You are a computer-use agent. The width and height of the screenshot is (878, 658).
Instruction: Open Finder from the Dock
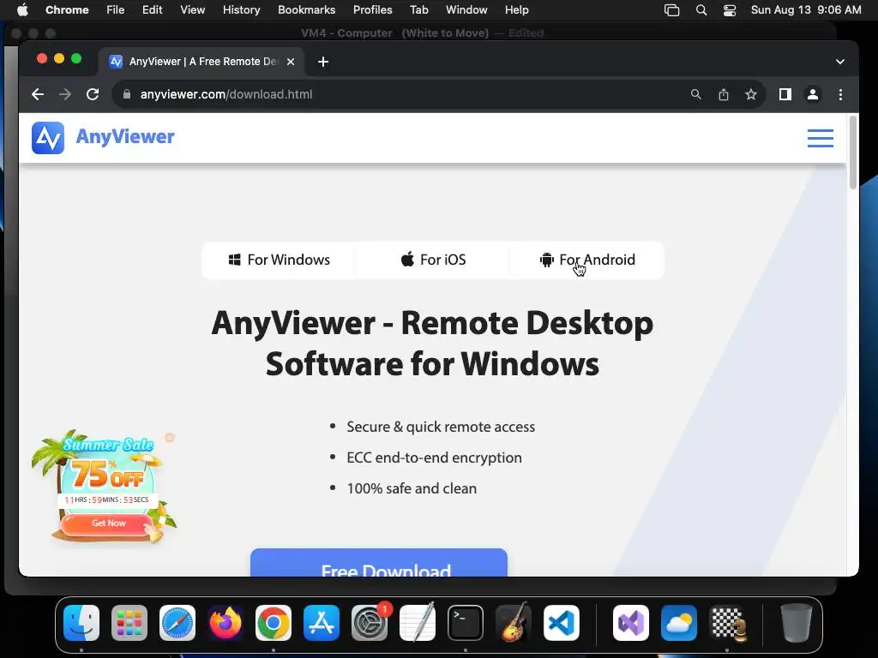pos(81,623)
